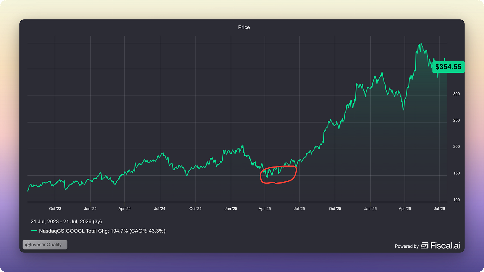
Task: Click the Powered by text
Action: coord(407,246)
